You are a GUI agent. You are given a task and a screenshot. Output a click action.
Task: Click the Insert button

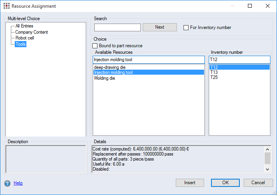point(190,183)
